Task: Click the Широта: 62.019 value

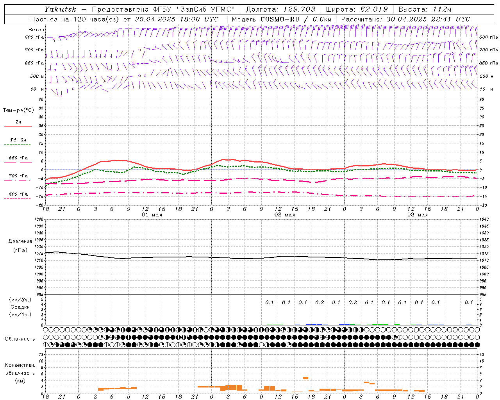Action: tap(357, 9)
